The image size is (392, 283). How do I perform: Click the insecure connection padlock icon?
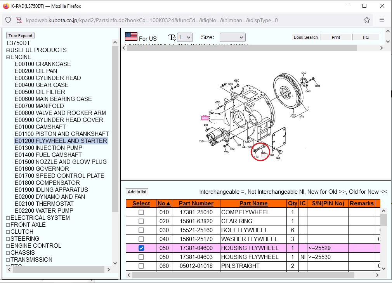click(19, 20)
